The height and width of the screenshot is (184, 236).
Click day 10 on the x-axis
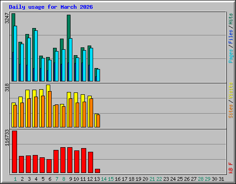tap(76, 179)
